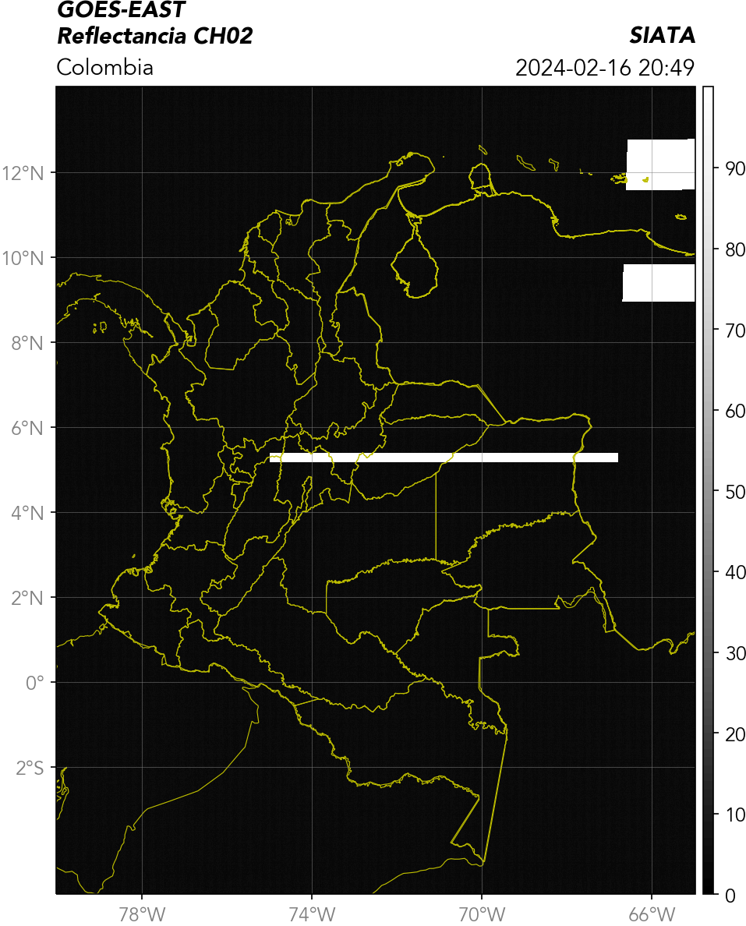Viewport: 746px width, 926px height.
Task: Click the colorbar value 50
Action: (x=735, y=492)
